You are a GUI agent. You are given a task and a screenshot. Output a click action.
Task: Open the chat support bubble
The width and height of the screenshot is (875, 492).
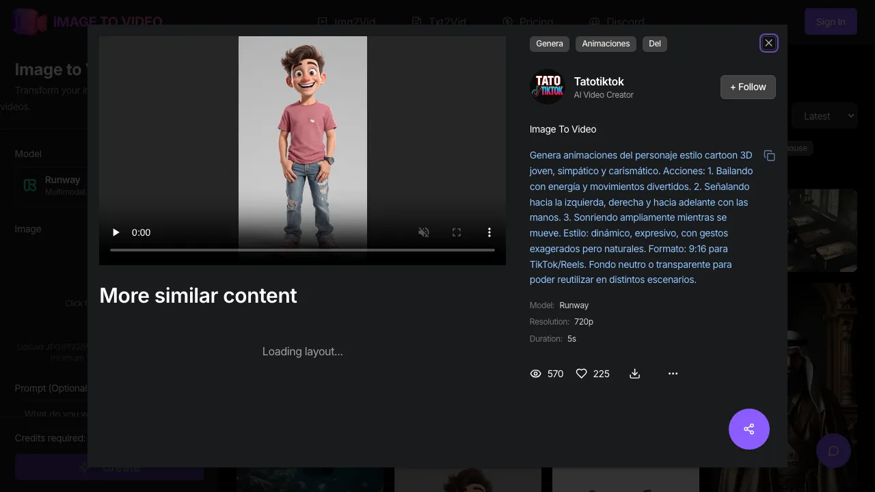[833, 451]
